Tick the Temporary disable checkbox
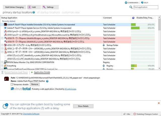Screen dimensions: 161x116 [x=12, y=84]
